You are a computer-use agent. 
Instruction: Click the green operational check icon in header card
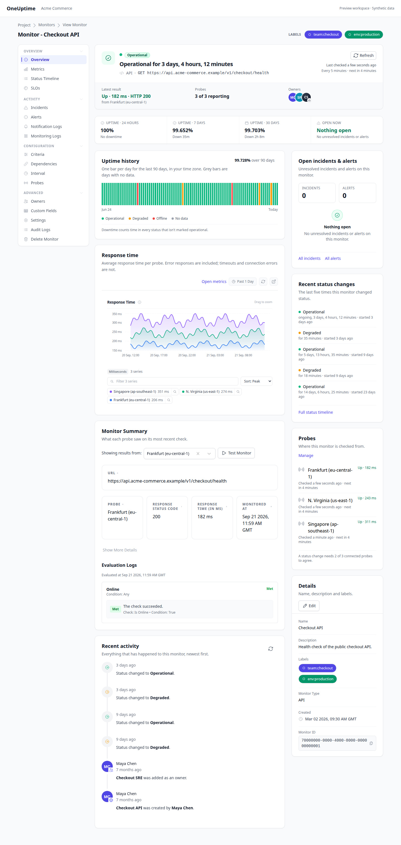pyautogui.click(x=108, y=58)
